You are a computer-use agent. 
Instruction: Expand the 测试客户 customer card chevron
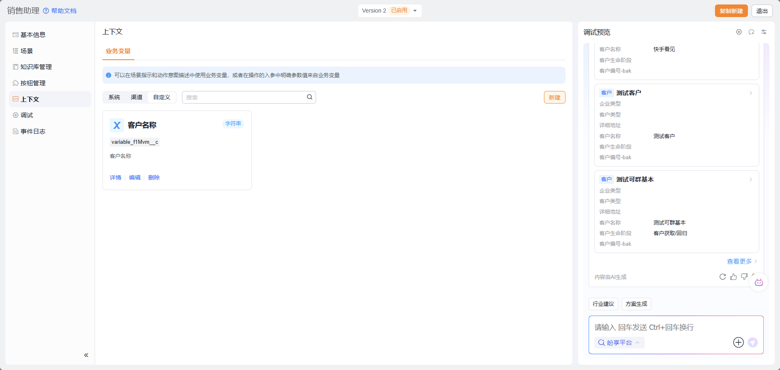[751, 93]
